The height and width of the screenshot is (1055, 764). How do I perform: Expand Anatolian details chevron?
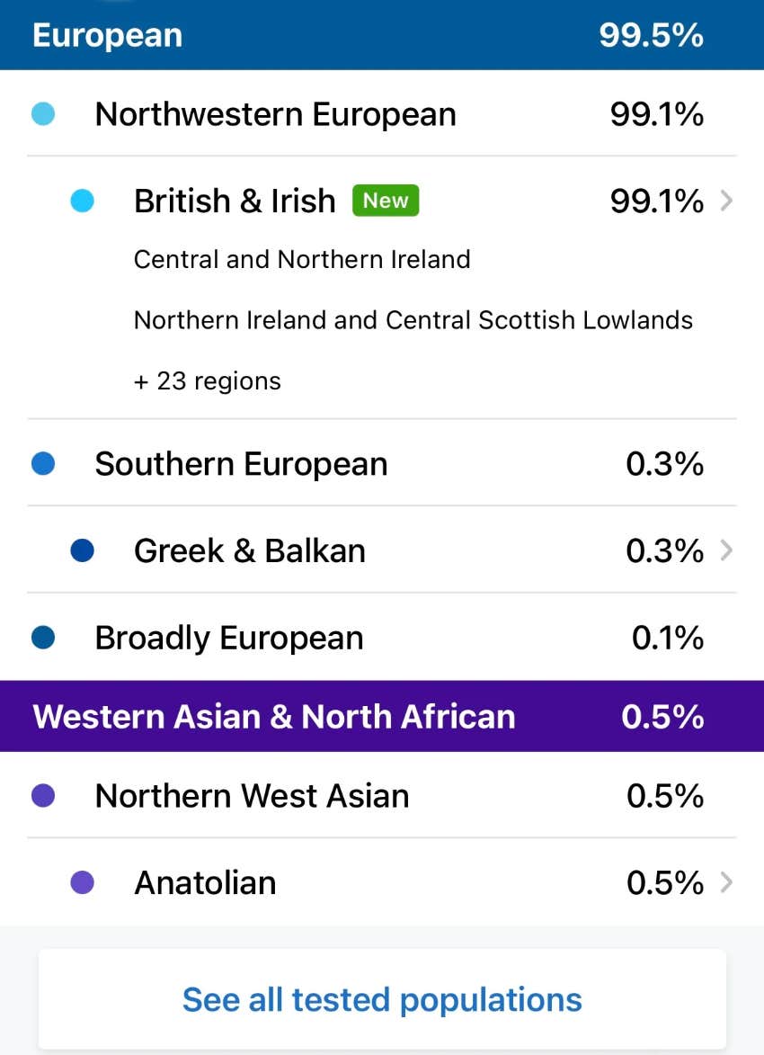coord(726,882)
